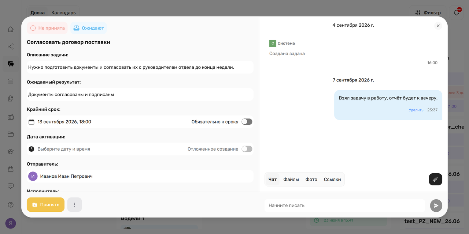Viewport: 469px width, 234px height.
Task: Click the calendar icon beside the deadline
Action: (x=32, y=122)
